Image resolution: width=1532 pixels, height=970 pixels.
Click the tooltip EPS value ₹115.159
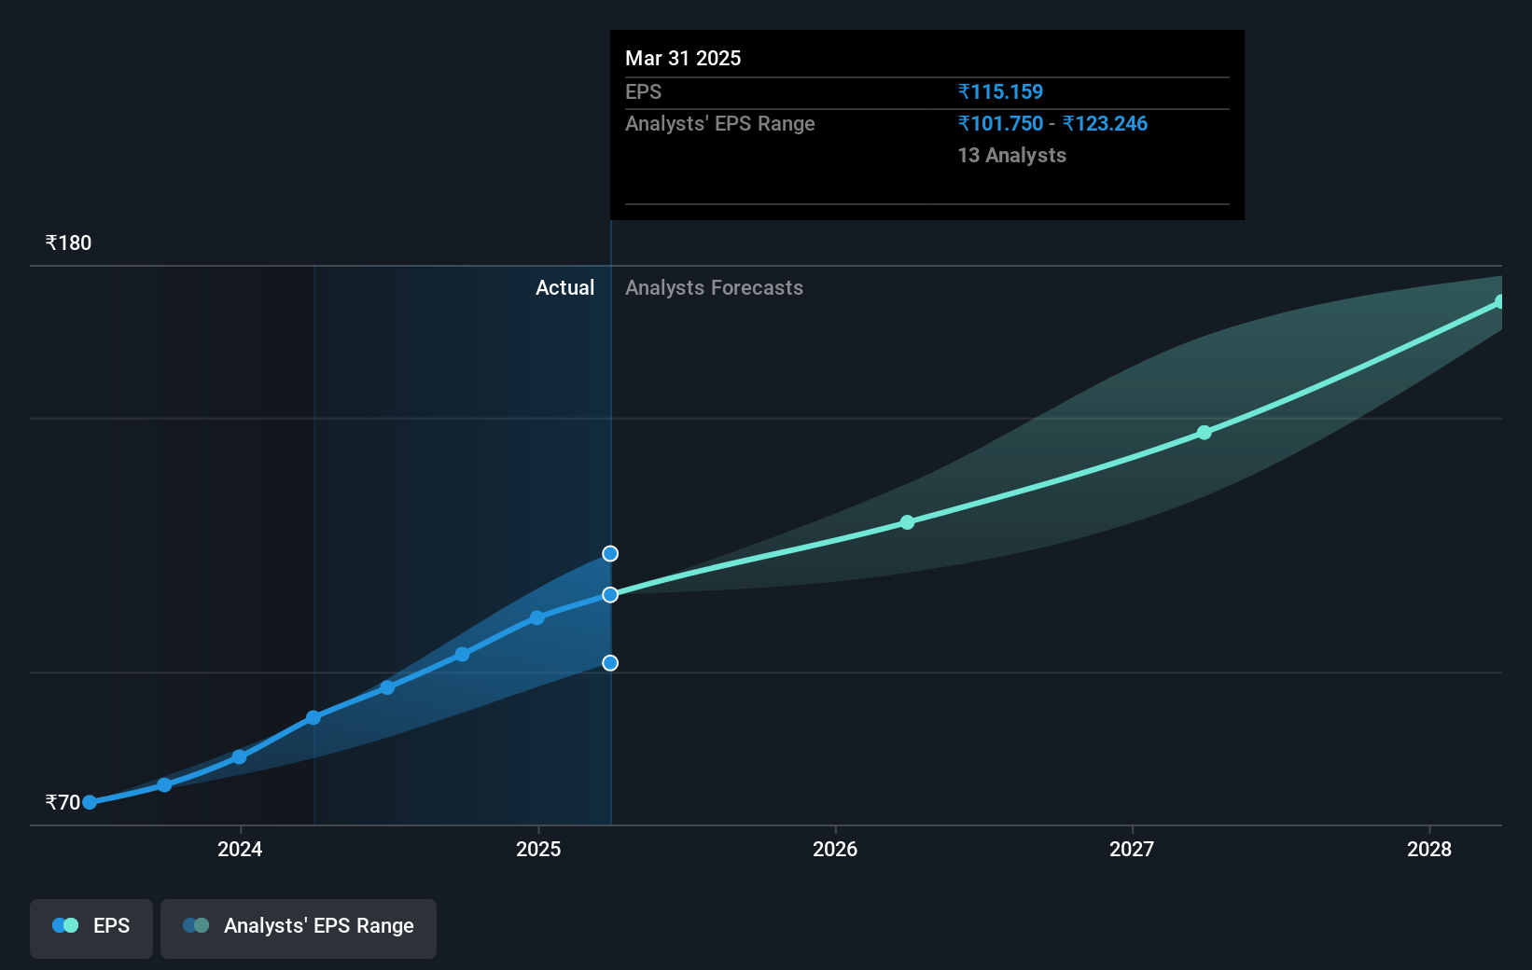pos(1000,91)
